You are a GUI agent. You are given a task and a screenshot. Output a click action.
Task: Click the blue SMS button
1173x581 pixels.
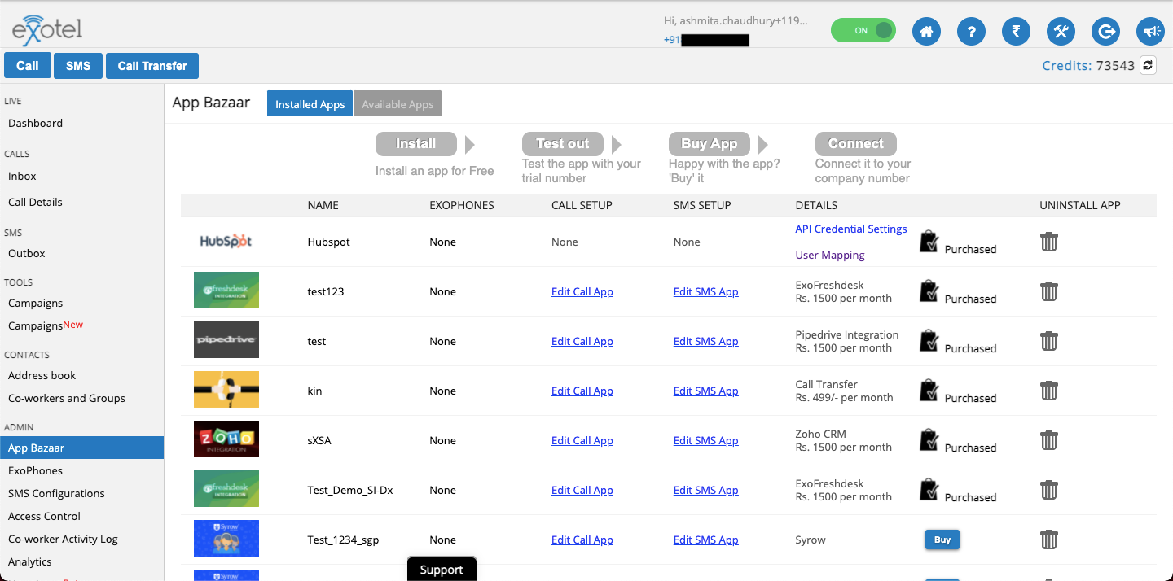(78, 66)
